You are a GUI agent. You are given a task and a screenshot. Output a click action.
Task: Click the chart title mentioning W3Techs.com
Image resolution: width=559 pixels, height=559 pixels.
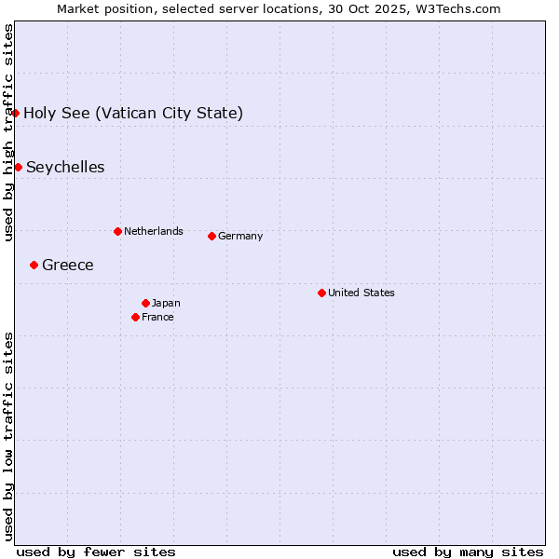(279, 9)
